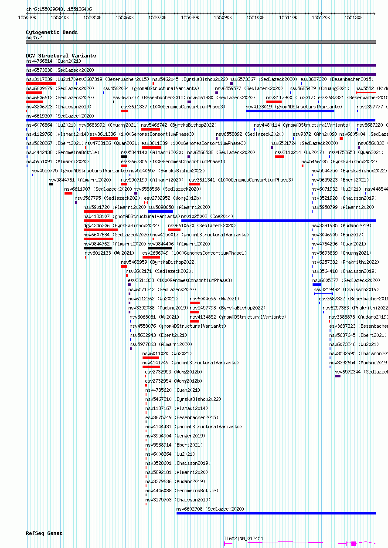Click the gray 6q25.2 cytogenetic band bar
Viewport: 388px width, 548px height.
pos(201,42)
